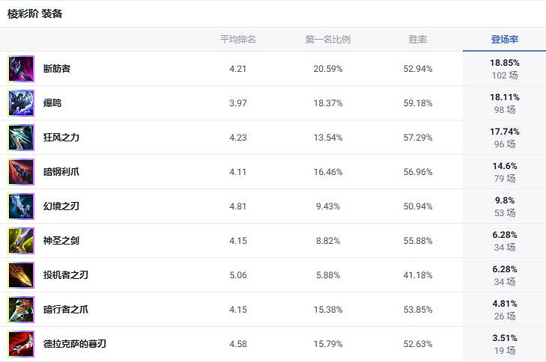
Task: Click the 爆鸣 item icon
Action: [21, 103]
